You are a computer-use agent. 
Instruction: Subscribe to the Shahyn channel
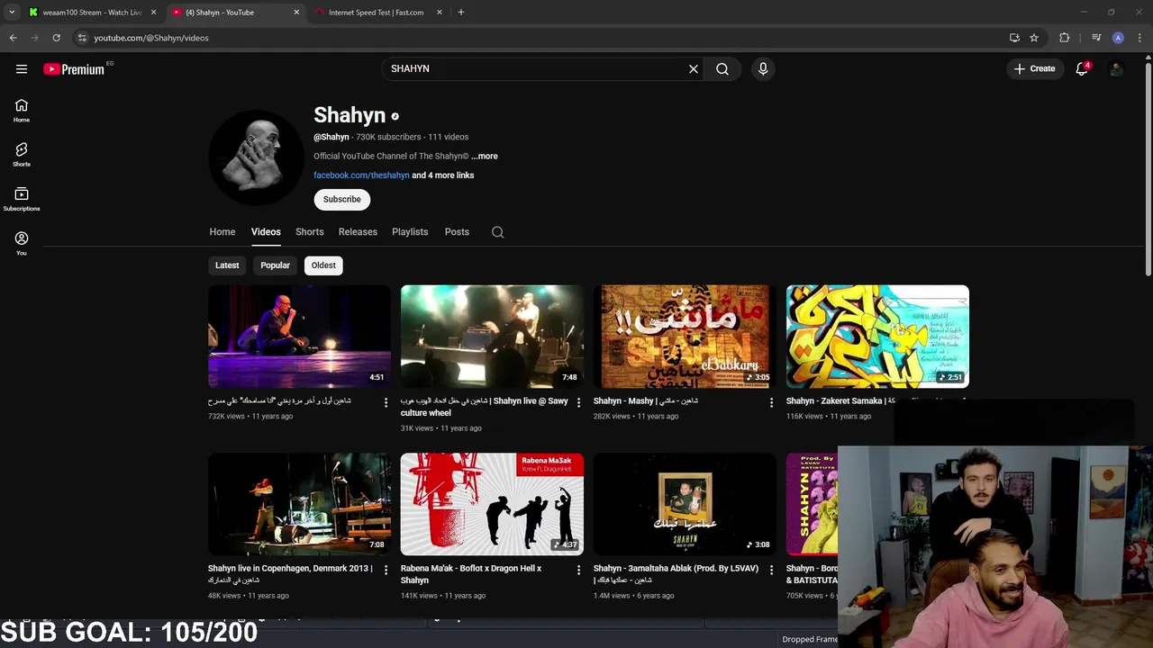[342, 199]
